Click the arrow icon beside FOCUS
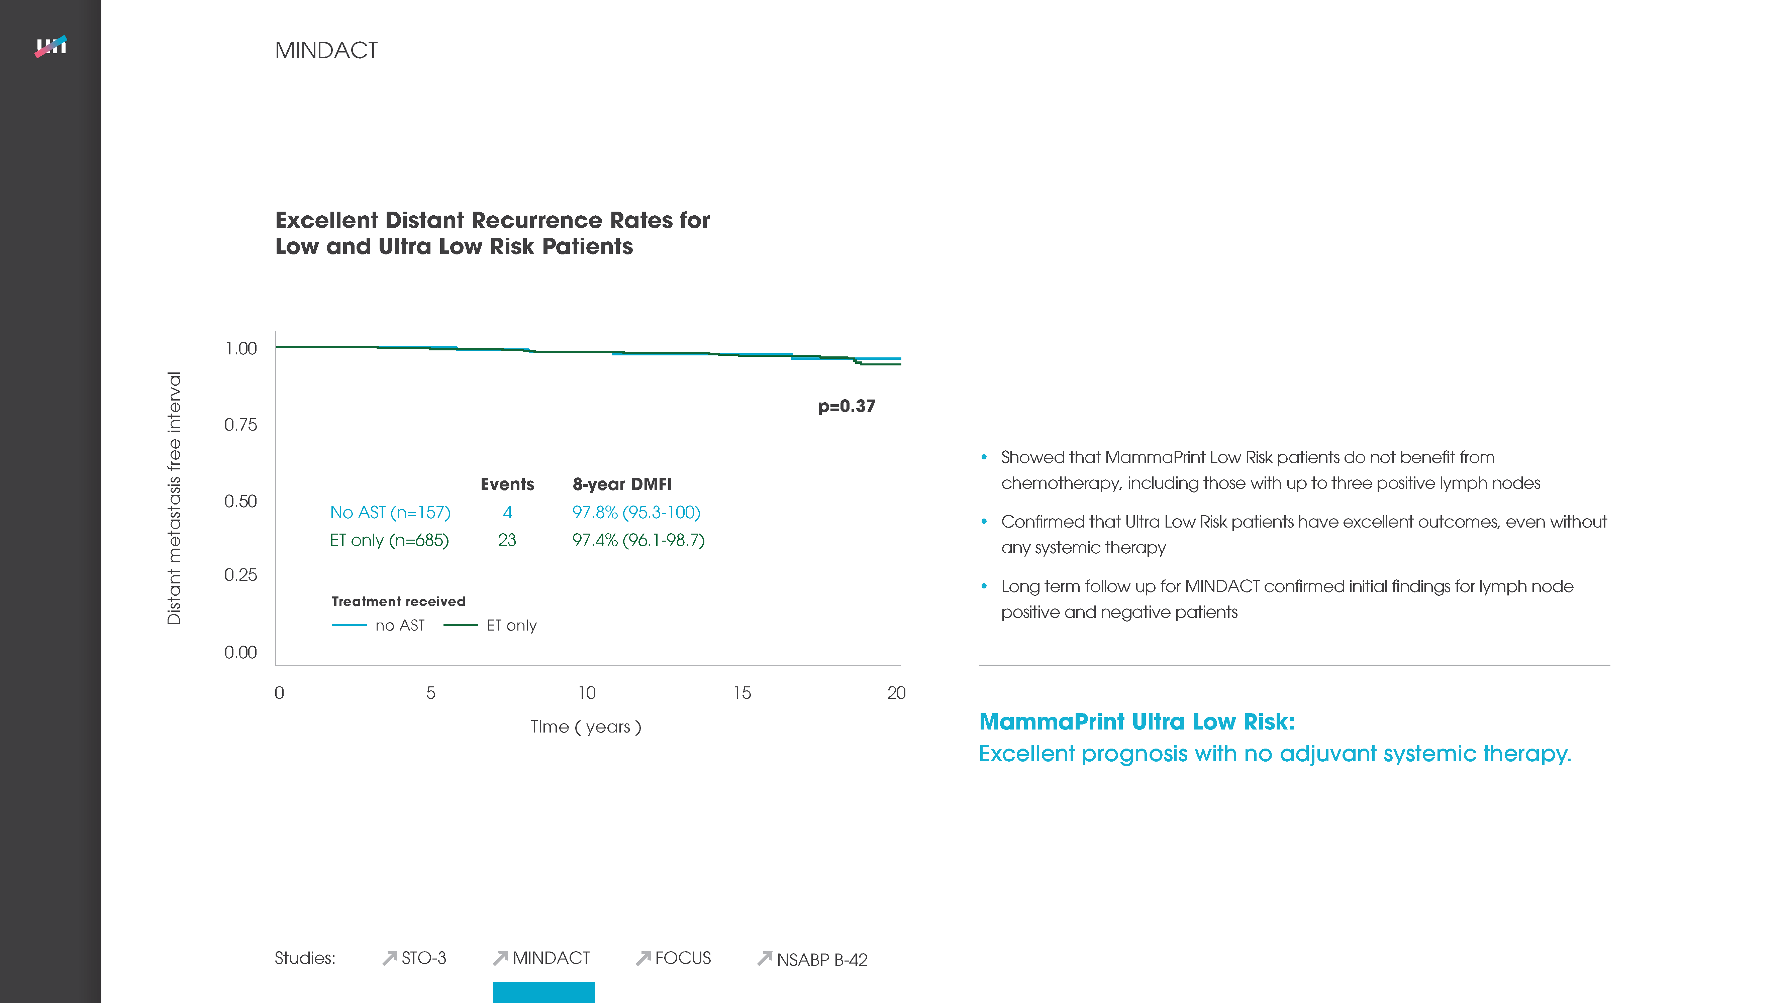 (x=643, y=958)
